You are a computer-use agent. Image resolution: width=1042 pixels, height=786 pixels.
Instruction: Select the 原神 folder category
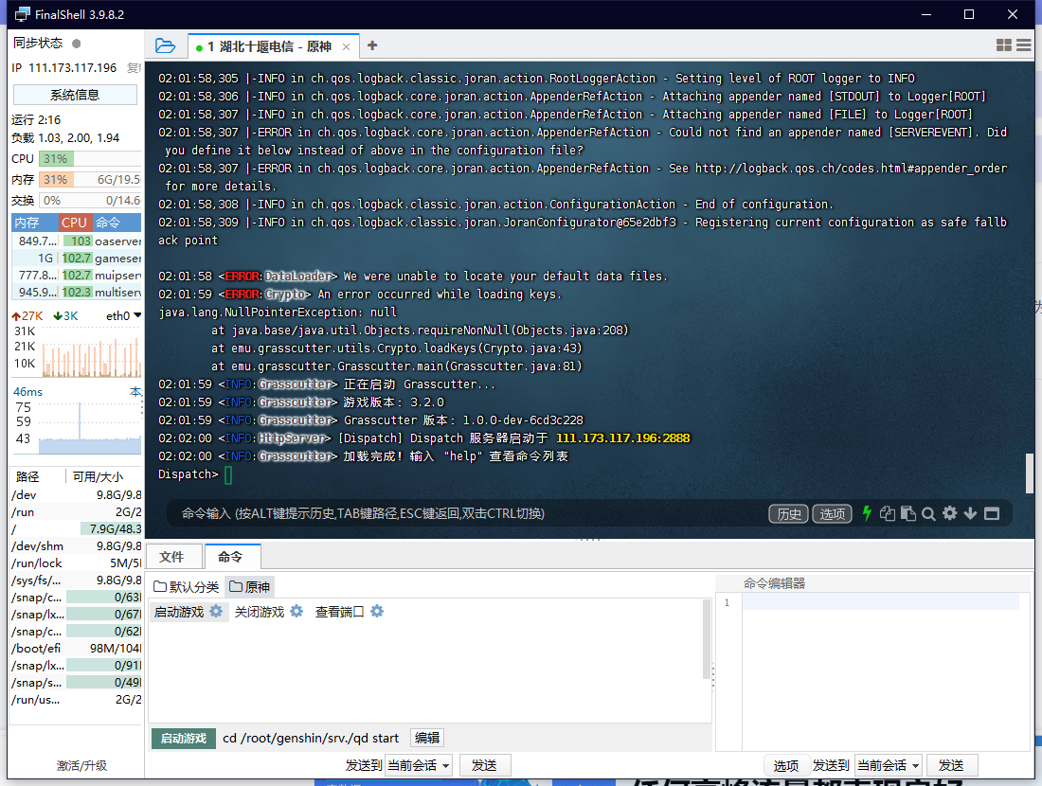tap(249, 587)
